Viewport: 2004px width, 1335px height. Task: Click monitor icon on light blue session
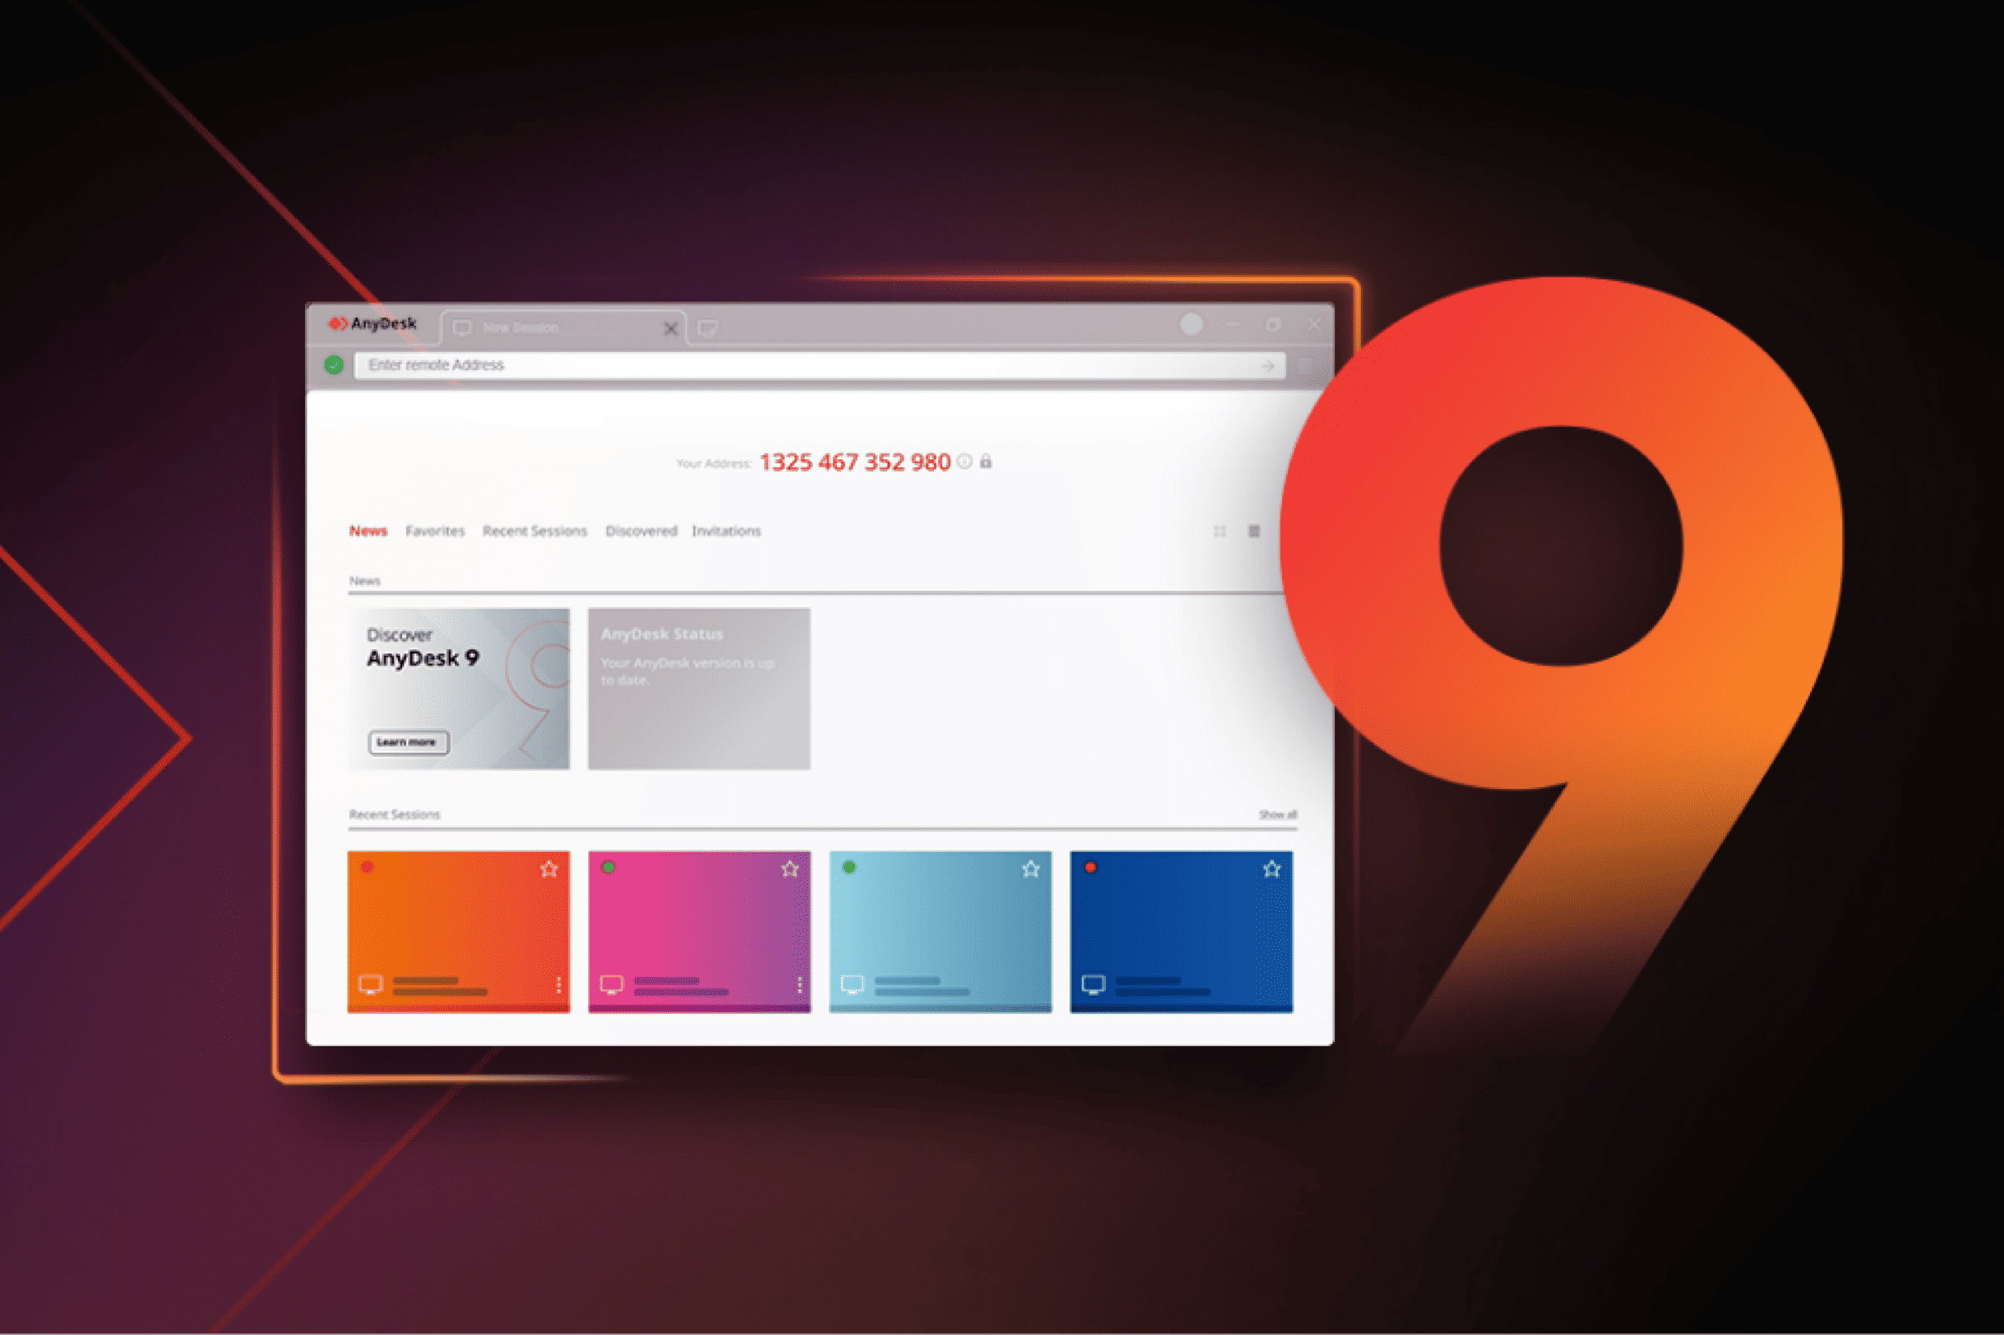pos(852,985)
